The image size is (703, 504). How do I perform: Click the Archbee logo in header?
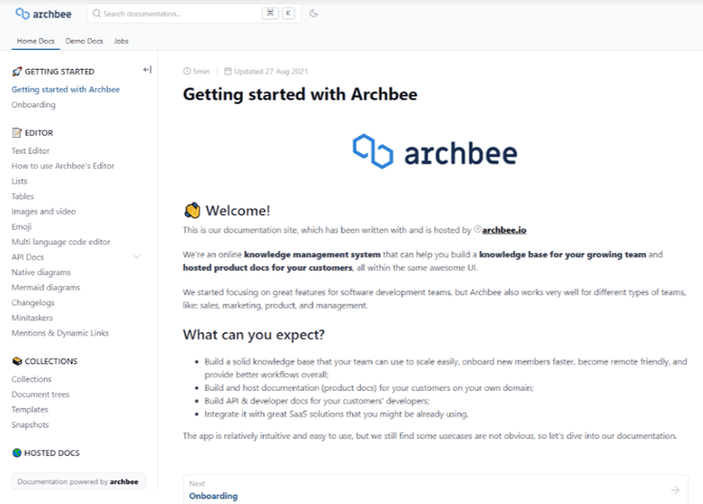(44, 13)
